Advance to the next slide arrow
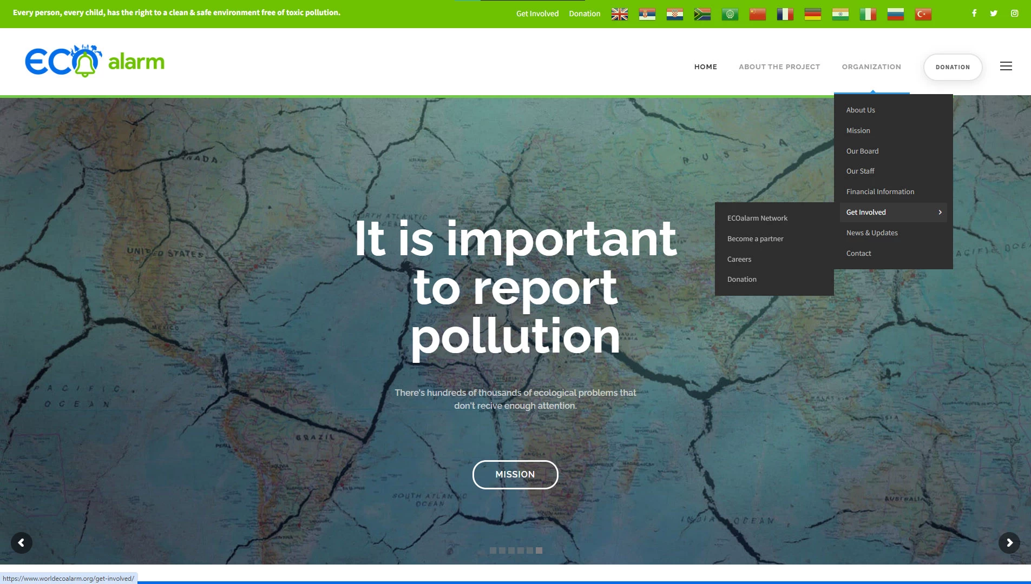Viewport: 1031px width, 584px height. (1009, 543)
